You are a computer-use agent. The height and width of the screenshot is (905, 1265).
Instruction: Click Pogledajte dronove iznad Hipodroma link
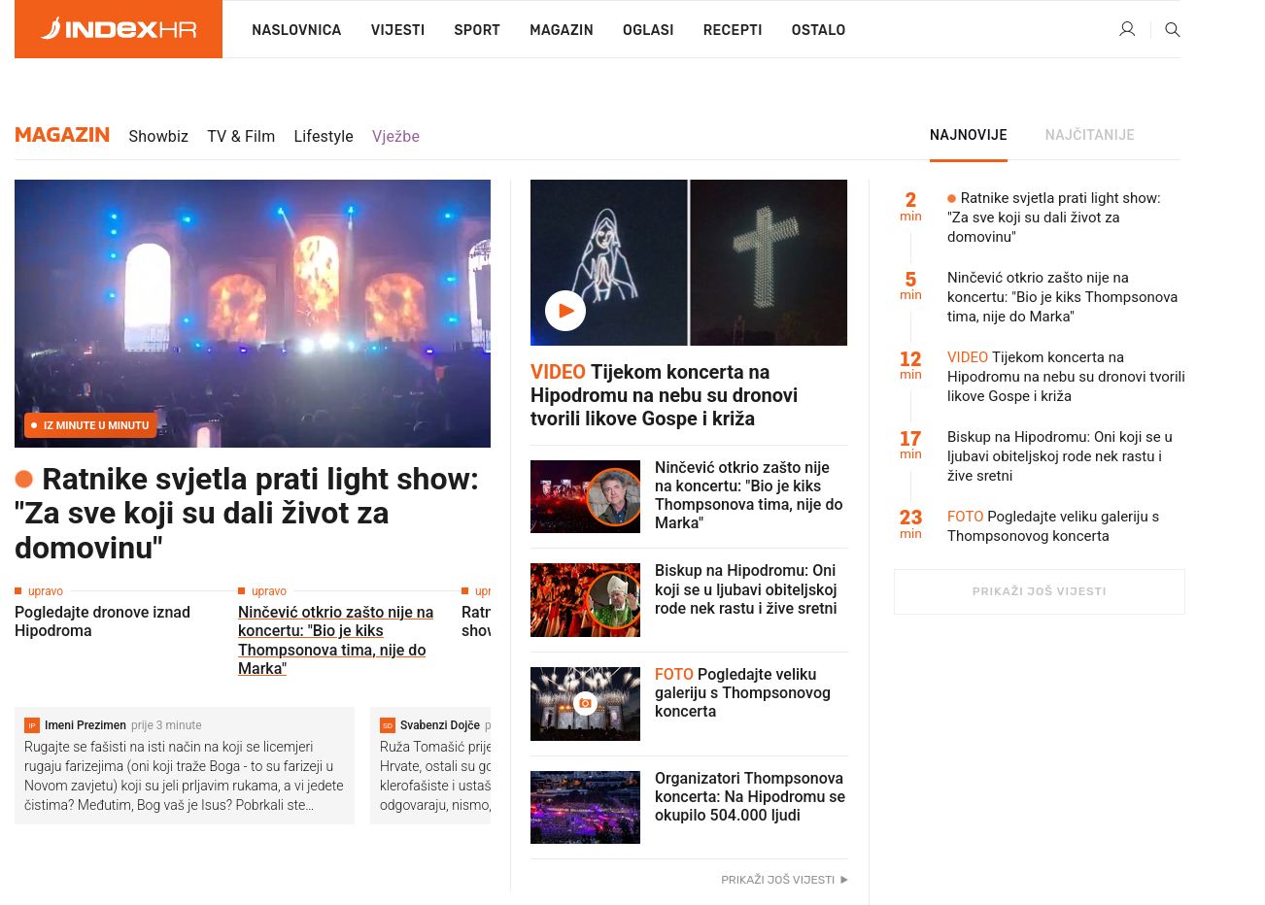coord(102,621)
